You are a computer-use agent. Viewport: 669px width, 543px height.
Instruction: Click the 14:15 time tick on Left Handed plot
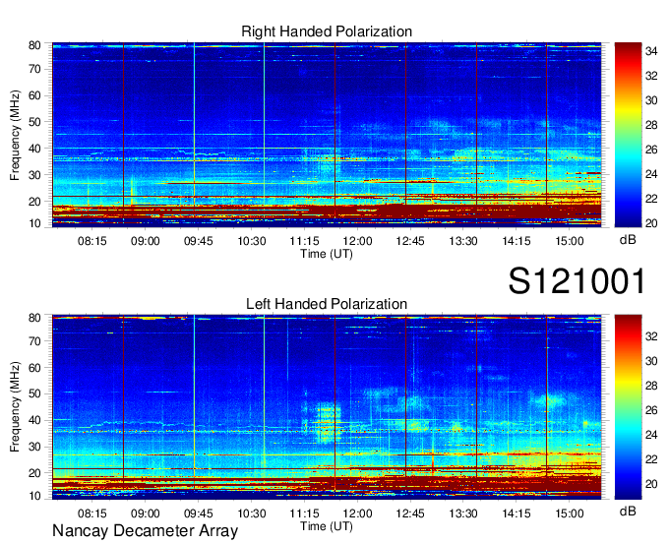coord(517,513)
